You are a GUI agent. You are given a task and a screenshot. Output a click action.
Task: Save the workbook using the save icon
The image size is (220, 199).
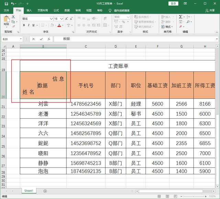(6, 4)
